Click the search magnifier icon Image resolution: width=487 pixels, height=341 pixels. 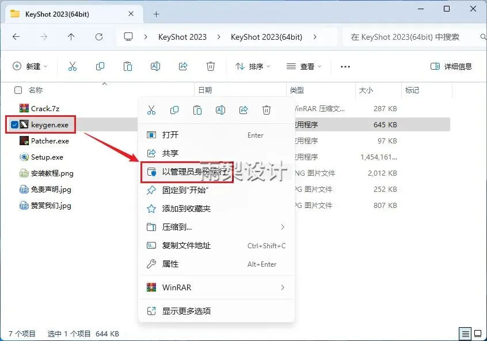[x=483, y=37]
